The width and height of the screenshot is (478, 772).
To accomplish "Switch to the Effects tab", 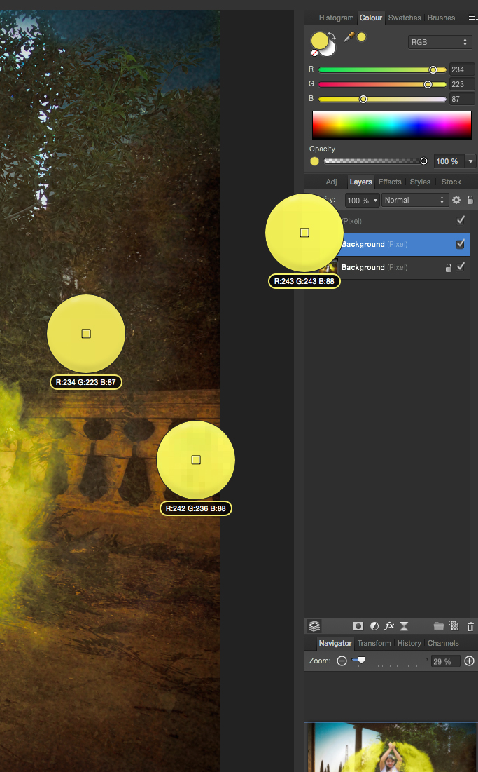I will (390, 182).
